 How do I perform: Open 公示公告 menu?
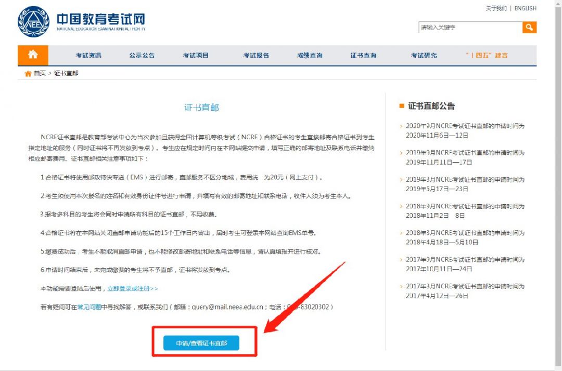point(142,56)
